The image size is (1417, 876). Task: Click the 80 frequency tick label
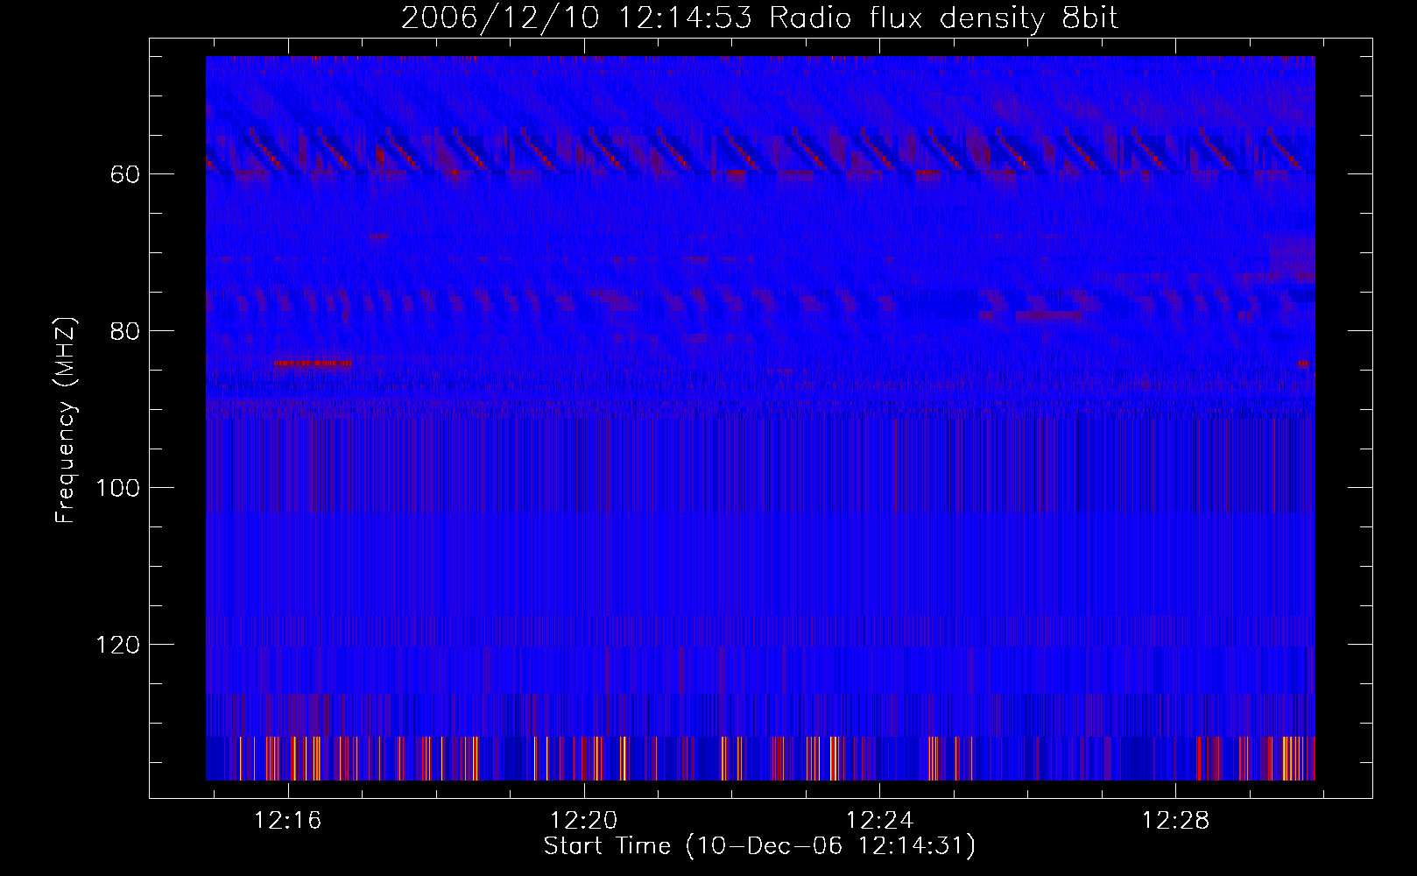point(125,331)
